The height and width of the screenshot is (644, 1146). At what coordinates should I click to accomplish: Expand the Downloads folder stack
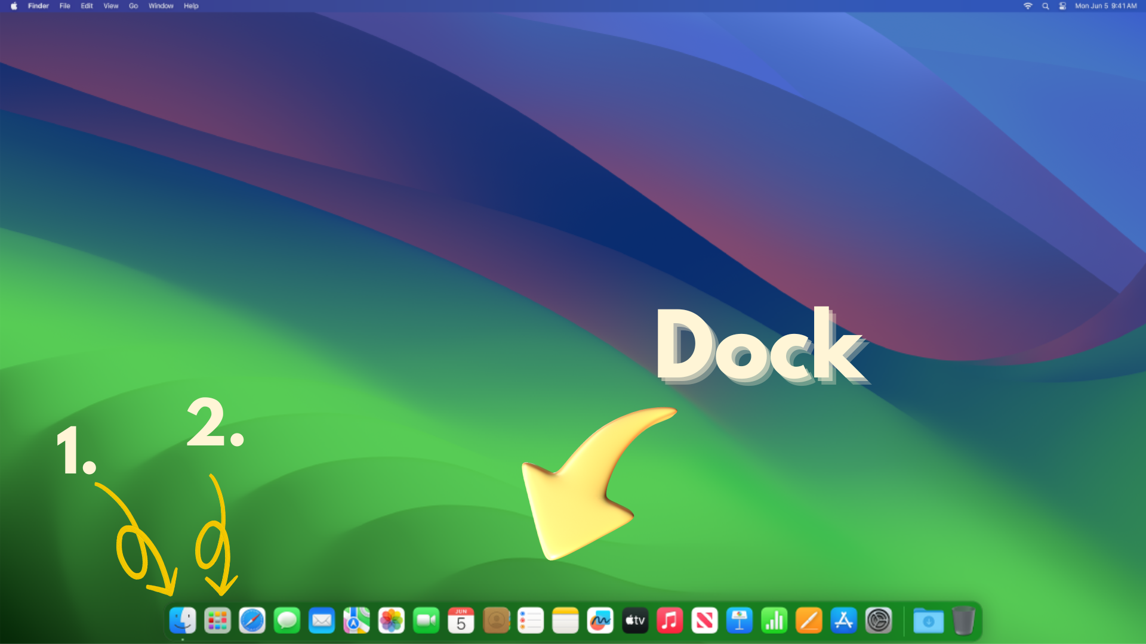(x=928, y=621)
